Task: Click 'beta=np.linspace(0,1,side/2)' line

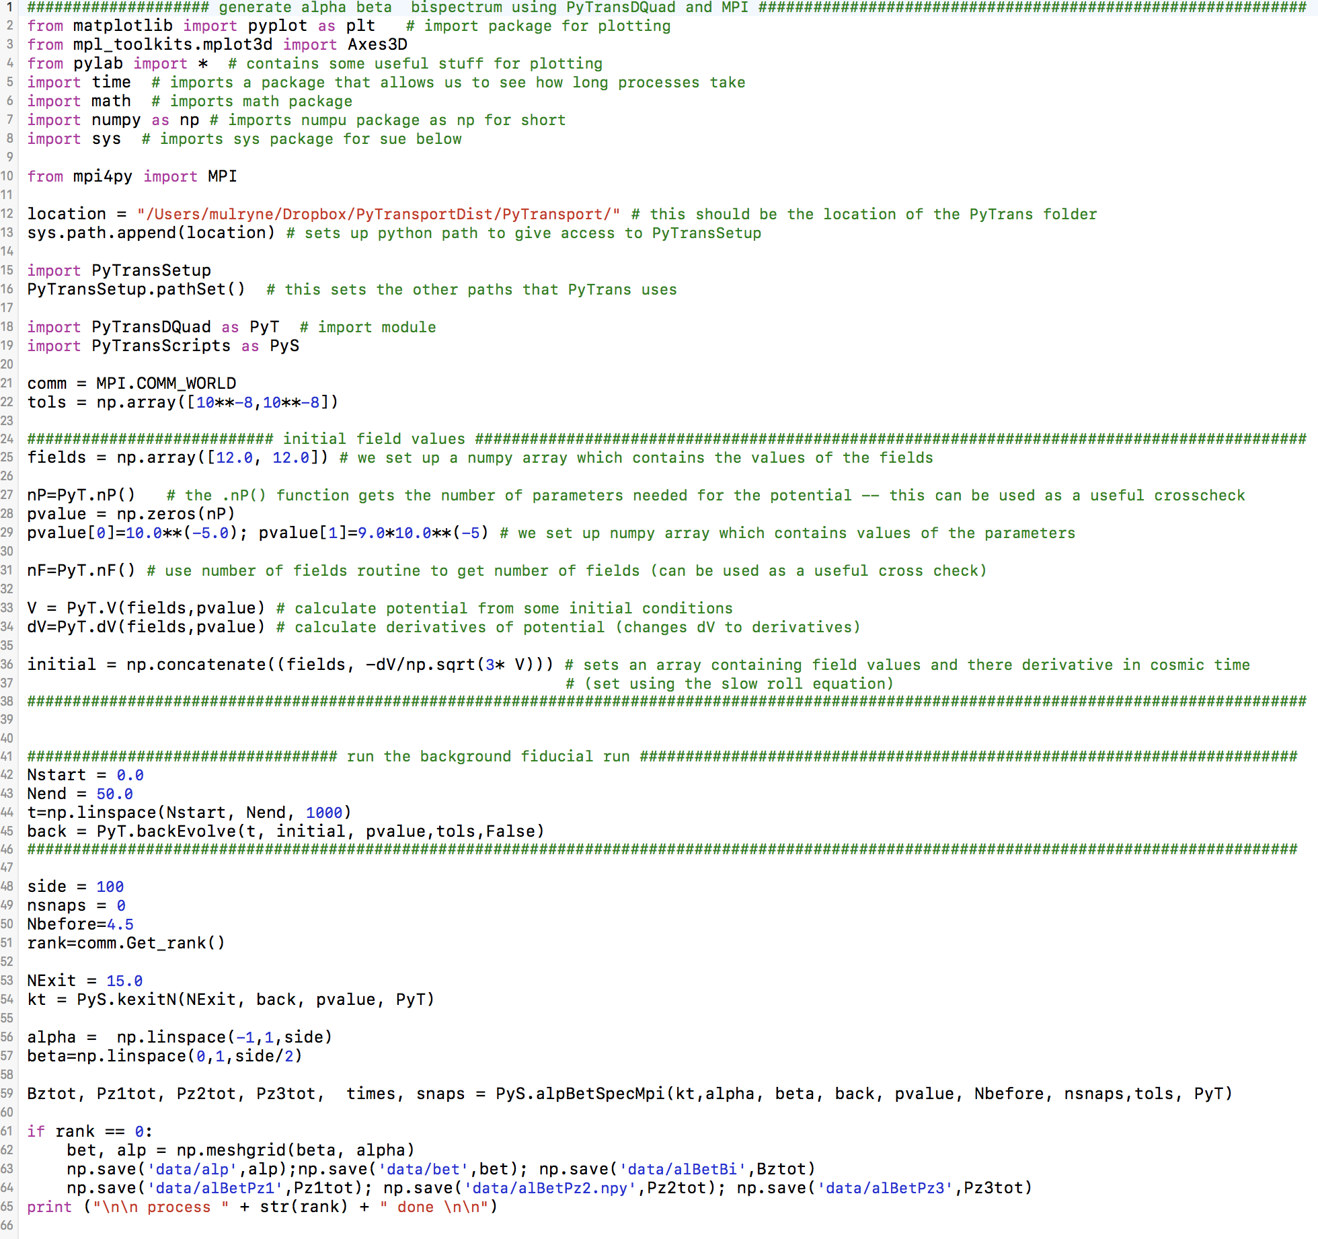Action: tap(165, 1056)
